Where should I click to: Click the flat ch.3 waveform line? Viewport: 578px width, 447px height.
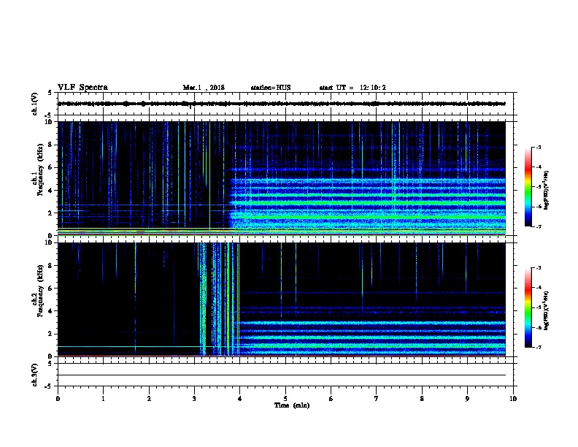click(282, 375)
